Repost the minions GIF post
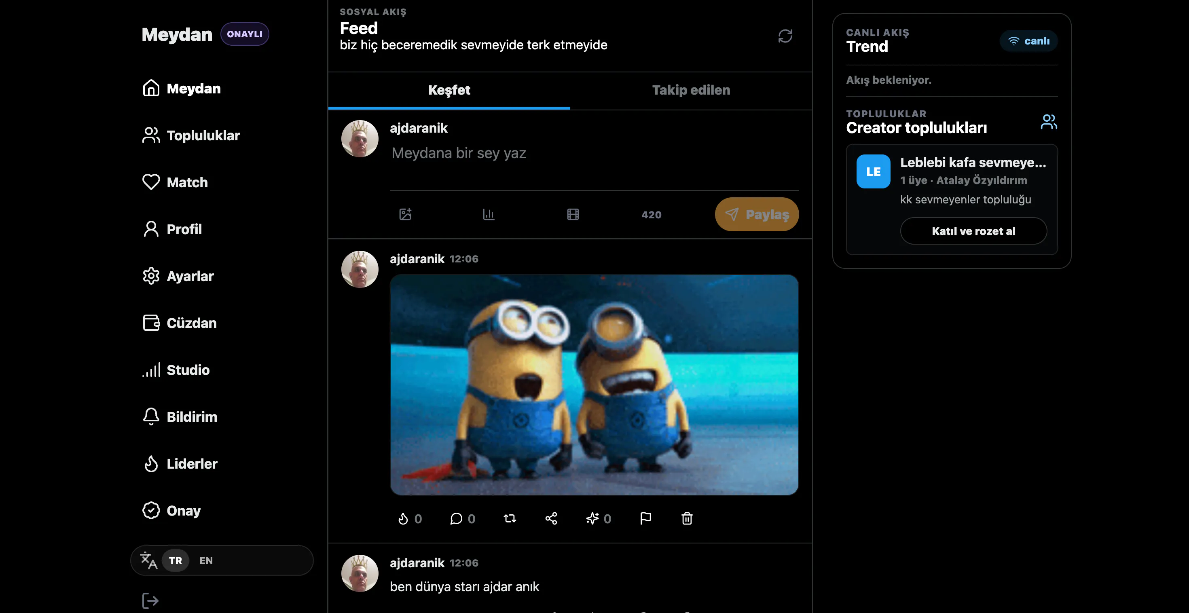Screen dimensions: 1189x613 [510, 518]
